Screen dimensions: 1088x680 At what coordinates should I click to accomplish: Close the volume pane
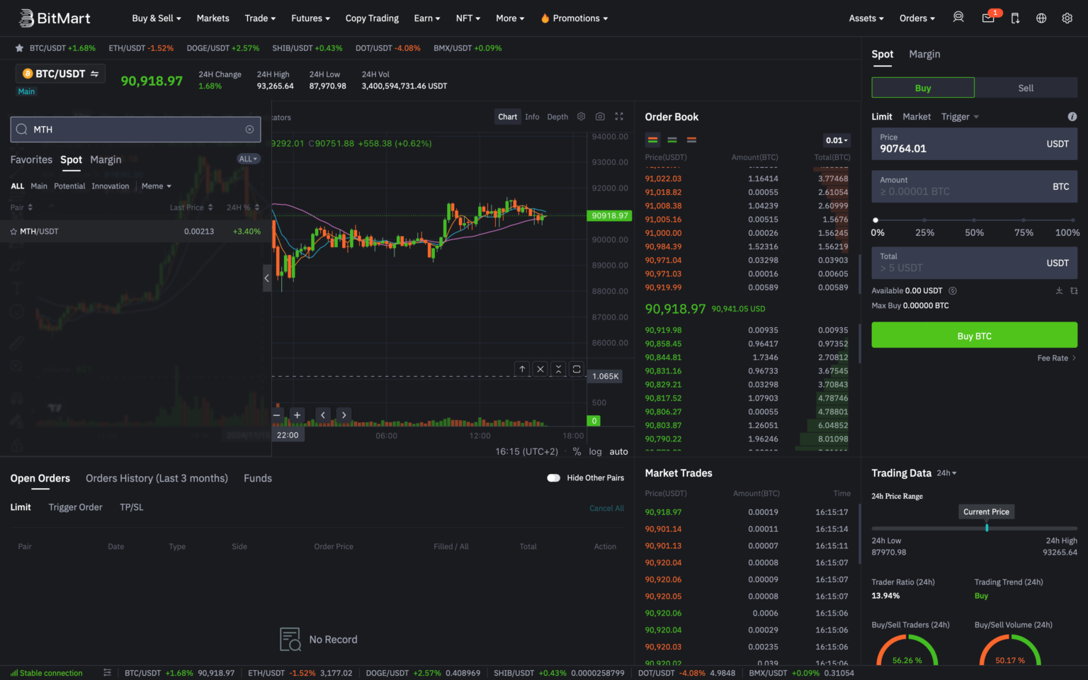[x=540, y=369]
